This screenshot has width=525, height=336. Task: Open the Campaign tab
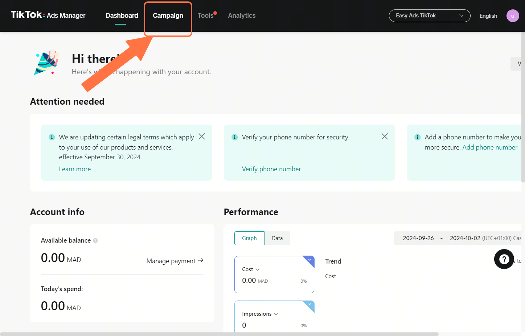click(168, 16)
